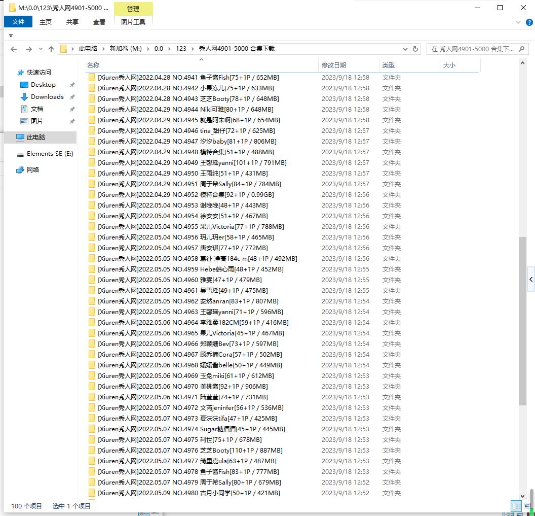The image size is (535, 516).
Task: Open 文档 in navigation pane
Action: (x=37, y=109)
